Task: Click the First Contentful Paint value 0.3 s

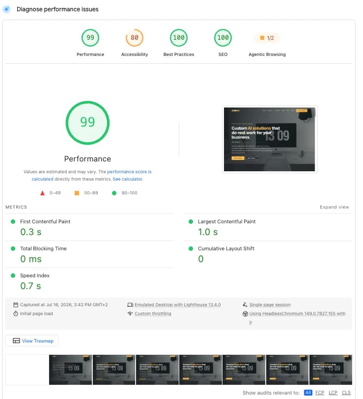Action: 30,232
